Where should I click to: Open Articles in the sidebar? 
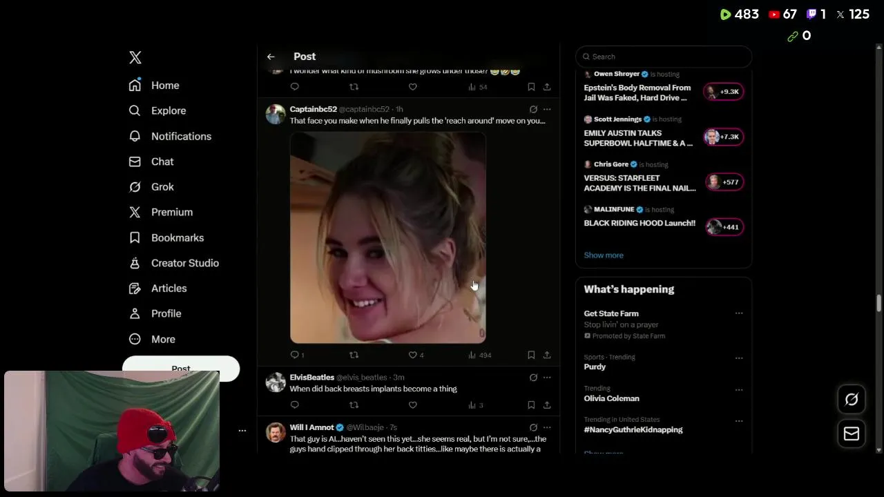(x=158, y=288)
